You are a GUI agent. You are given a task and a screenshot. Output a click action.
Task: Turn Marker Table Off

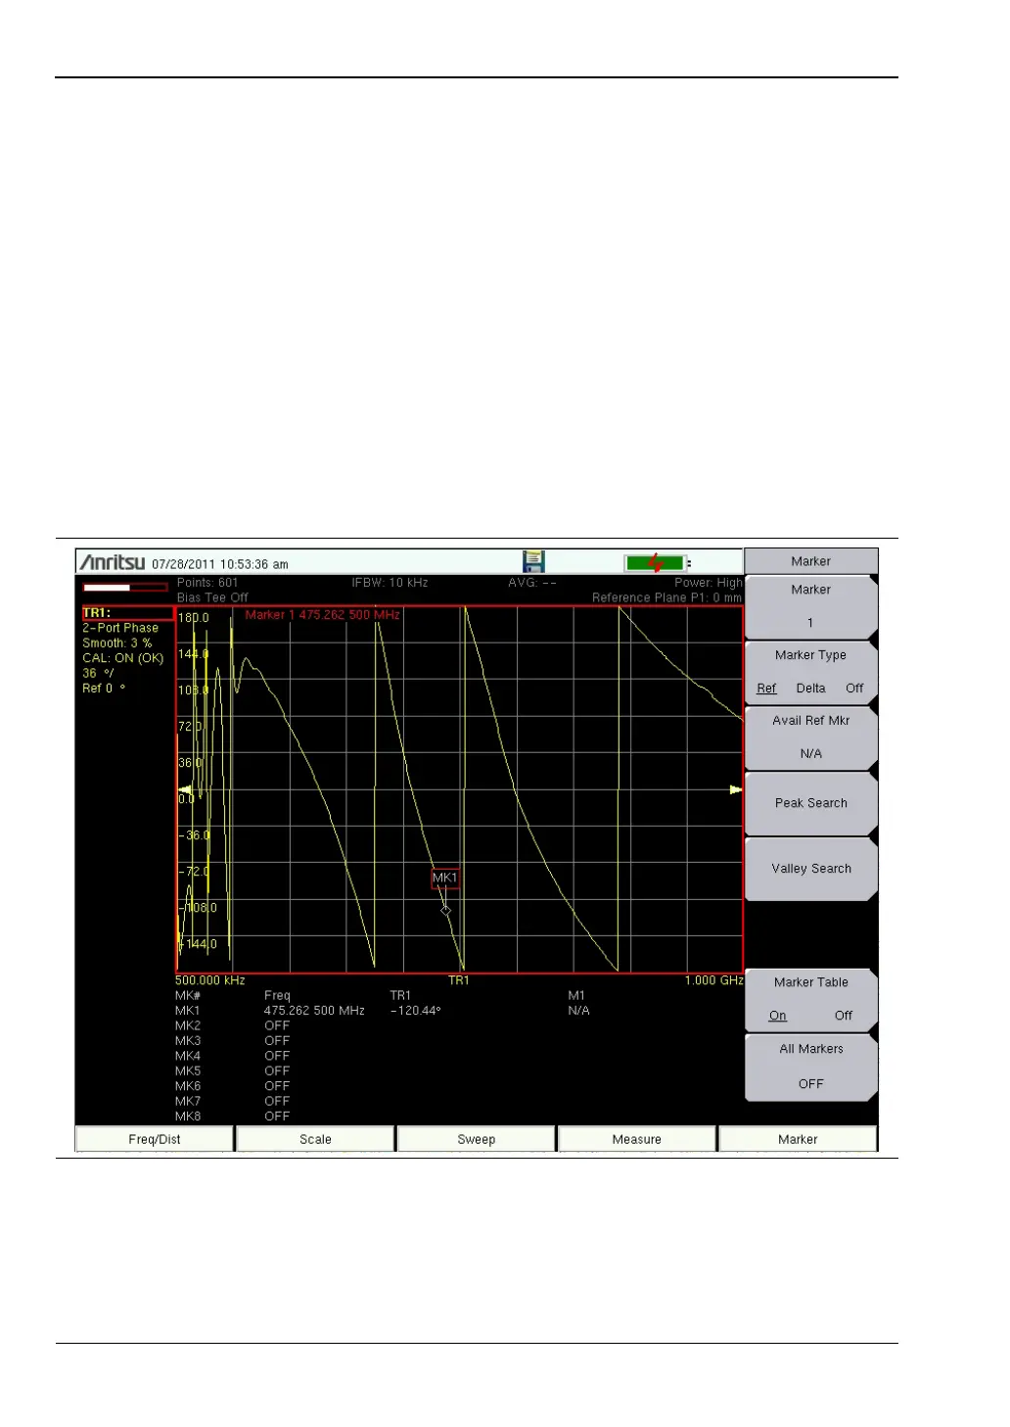click(843, 1016)
